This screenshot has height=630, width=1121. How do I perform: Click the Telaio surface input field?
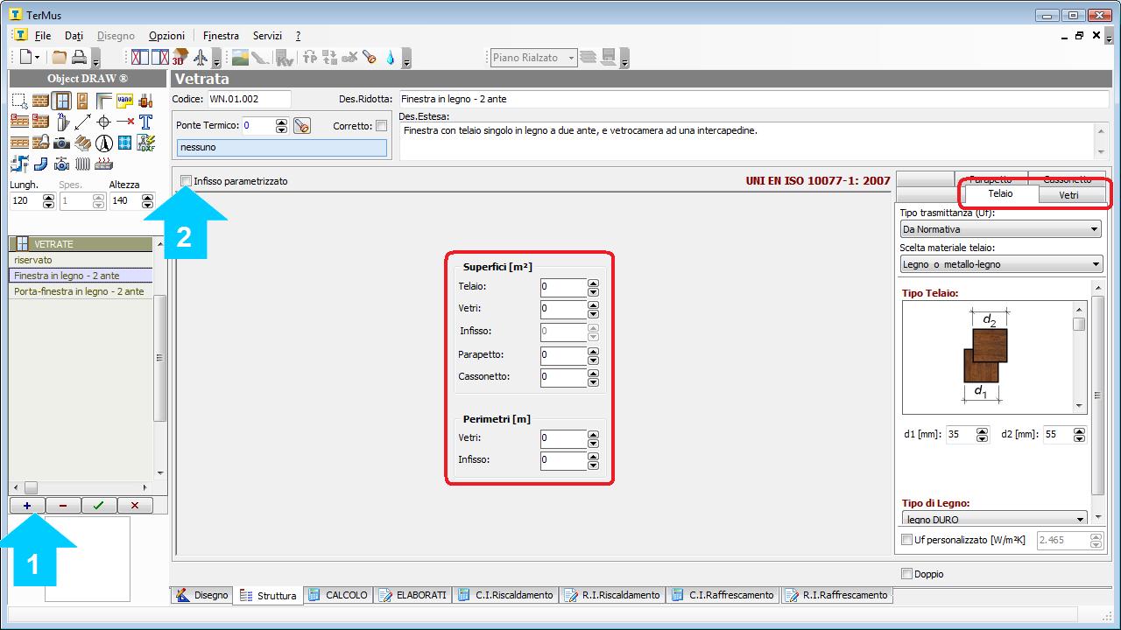click(x=562, y=287)
